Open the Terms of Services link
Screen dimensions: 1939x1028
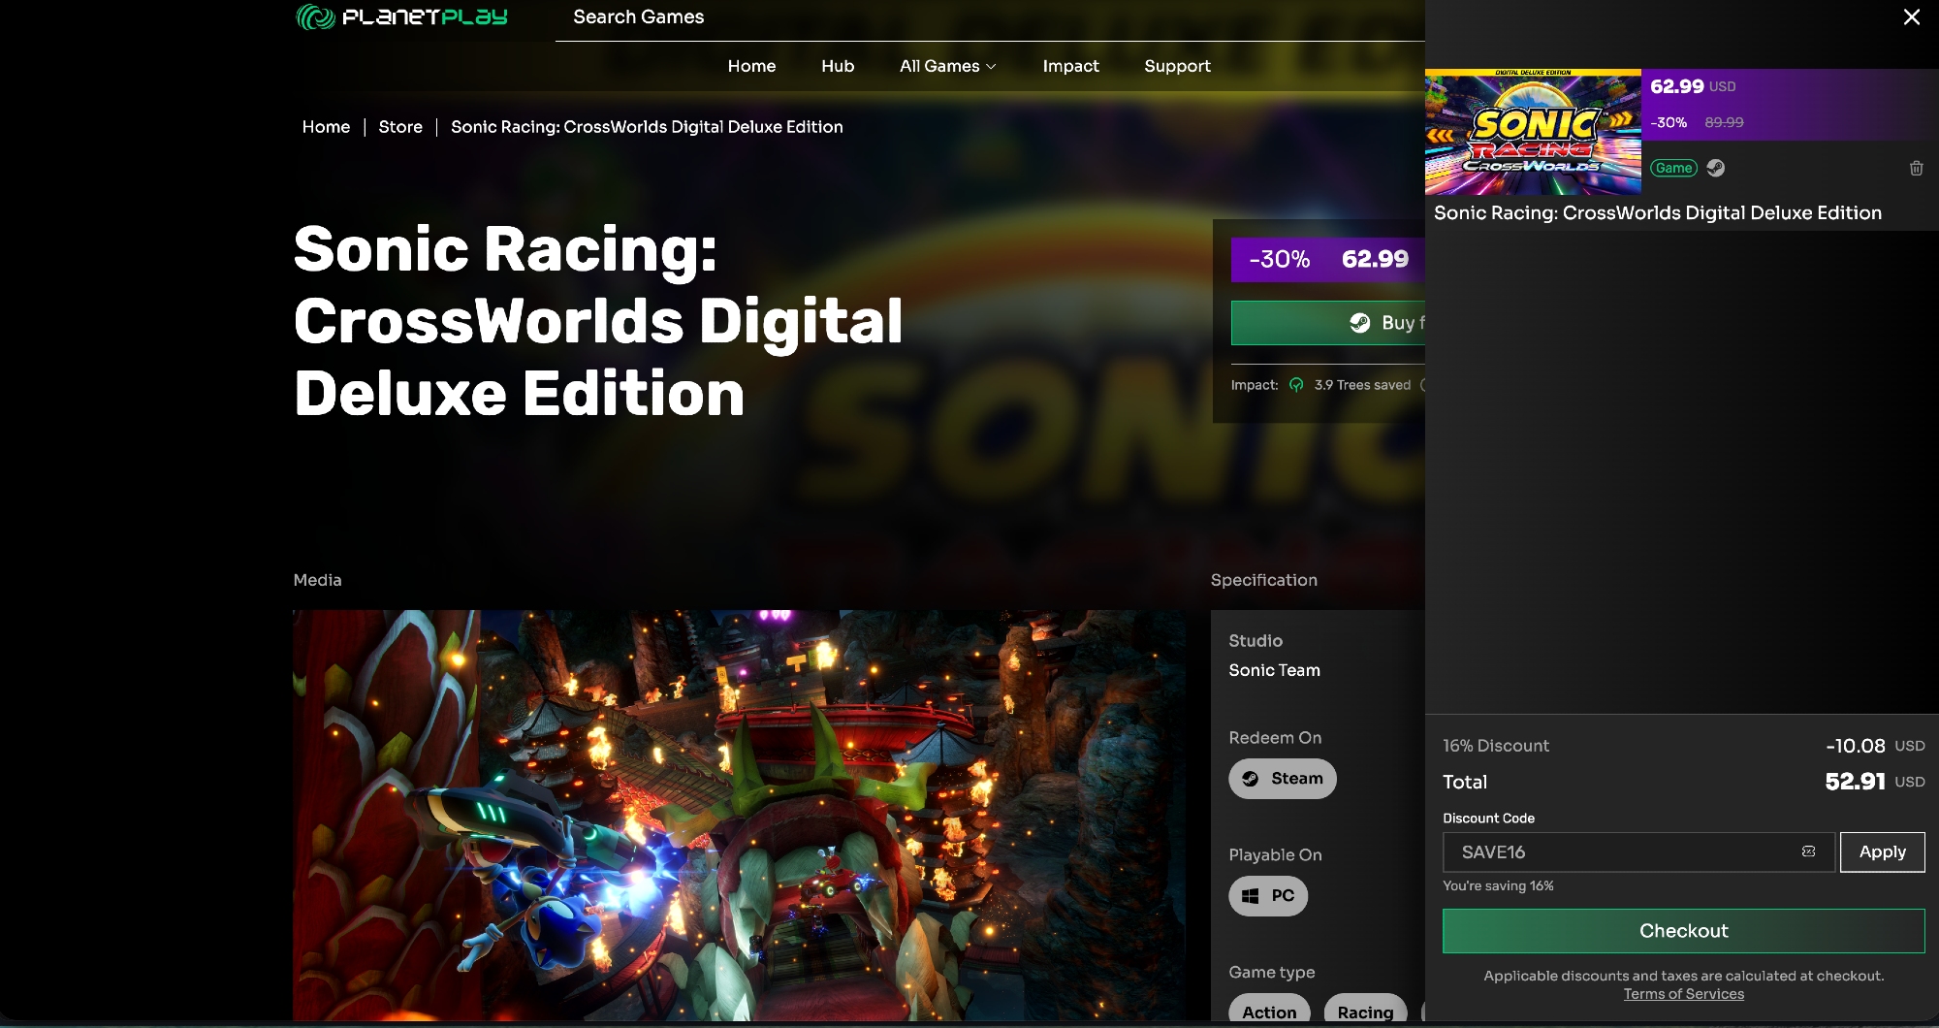tap(1683, 994)
